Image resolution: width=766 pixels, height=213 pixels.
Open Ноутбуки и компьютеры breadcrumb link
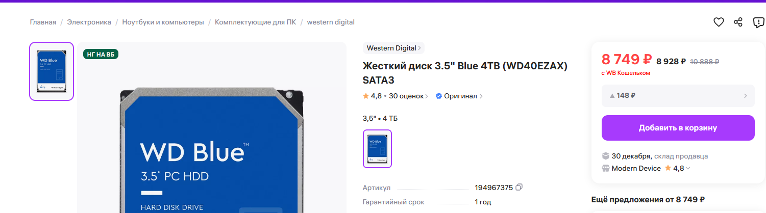(163, 22)
